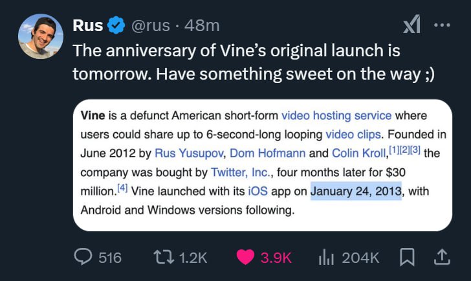Click the Grok icon beside the menu
The width and height of the screenshot is (471, 281).
[x=411, y=25]
